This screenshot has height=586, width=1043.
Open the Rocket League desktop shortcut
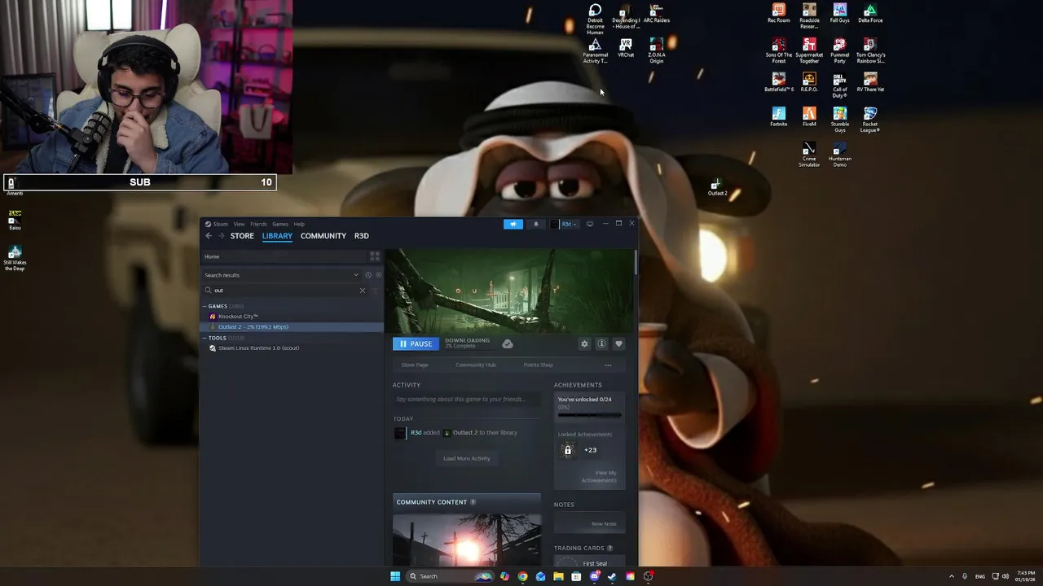870,120
